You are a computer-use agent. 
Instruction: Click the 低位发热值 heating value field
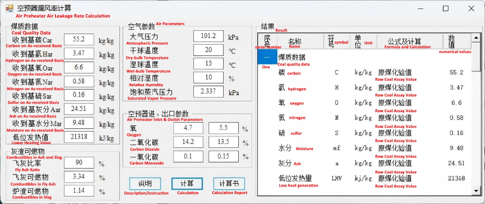click(79, 137)
